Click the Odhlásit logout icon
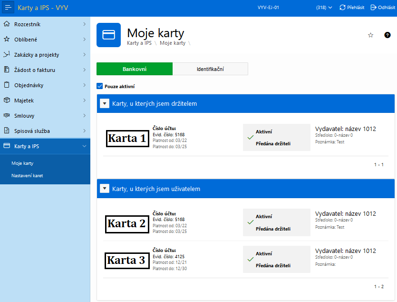Screen dimensions: 397x302 tap(373, 7)
